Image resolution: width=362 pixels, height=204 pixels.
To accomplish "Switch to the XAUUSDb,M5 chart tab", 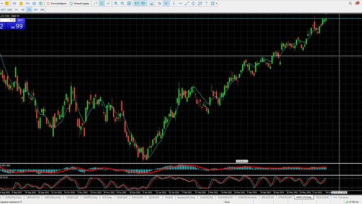I will (226, 197).
